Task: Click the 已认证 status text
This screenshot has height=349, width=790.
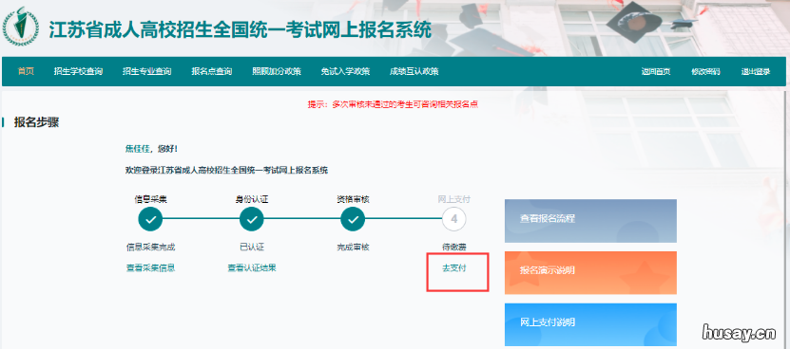Action: point(252,247)
